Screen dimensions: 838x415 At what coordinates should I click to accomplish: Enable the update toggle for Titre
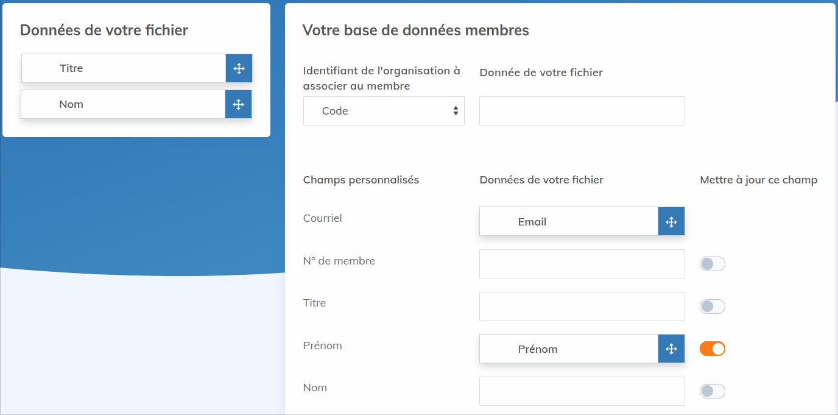pos(712,307)
